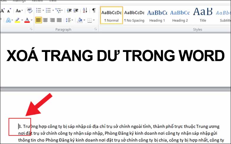Select the Normal style
This screenshot has height=144, width=231.
click(111, 15)
